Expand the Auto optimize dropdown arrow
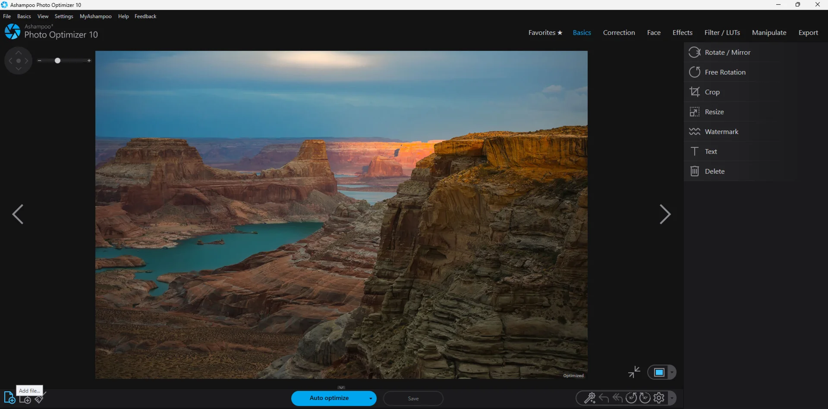Screen dimensions: 828x409 370,398
